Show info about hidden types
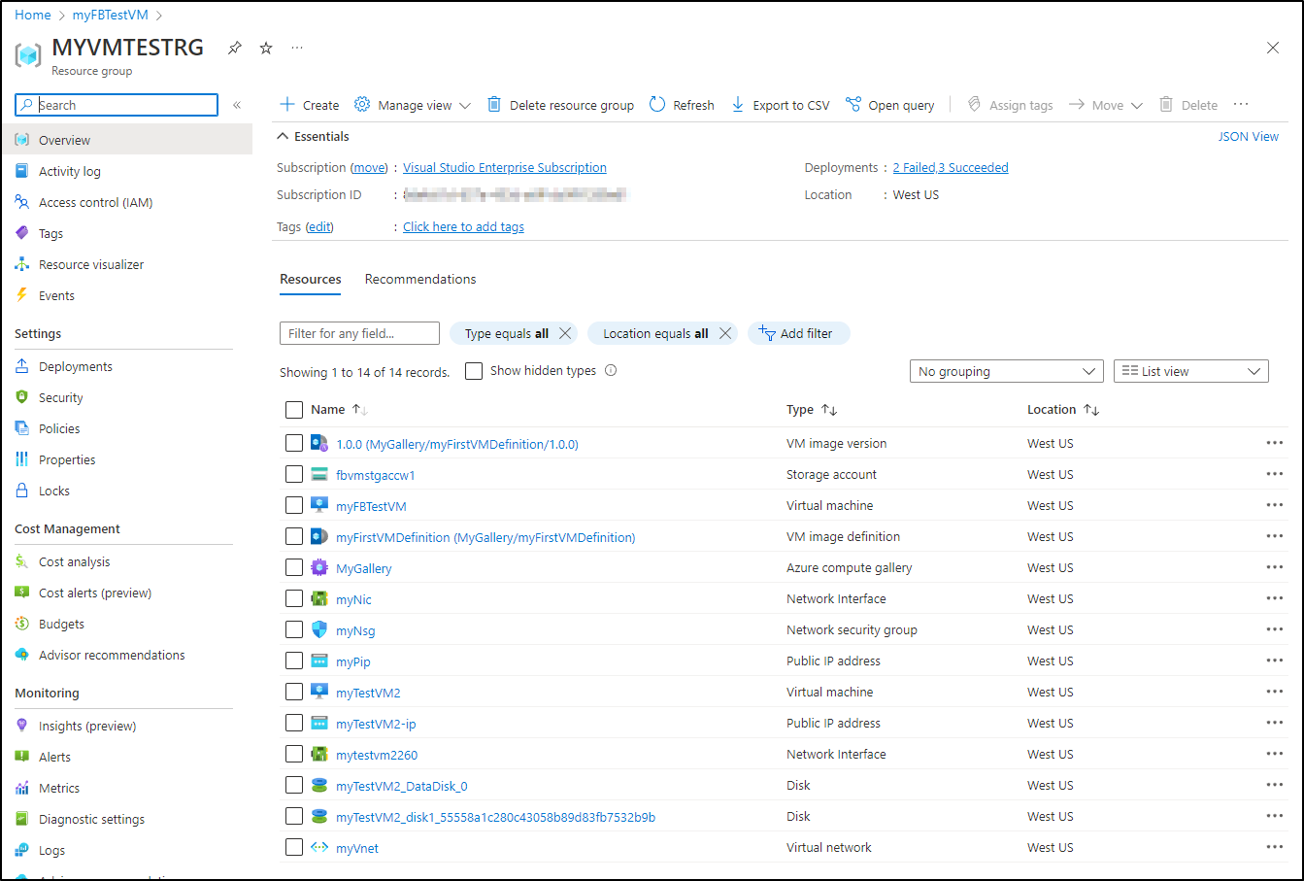 coord(611,370)
